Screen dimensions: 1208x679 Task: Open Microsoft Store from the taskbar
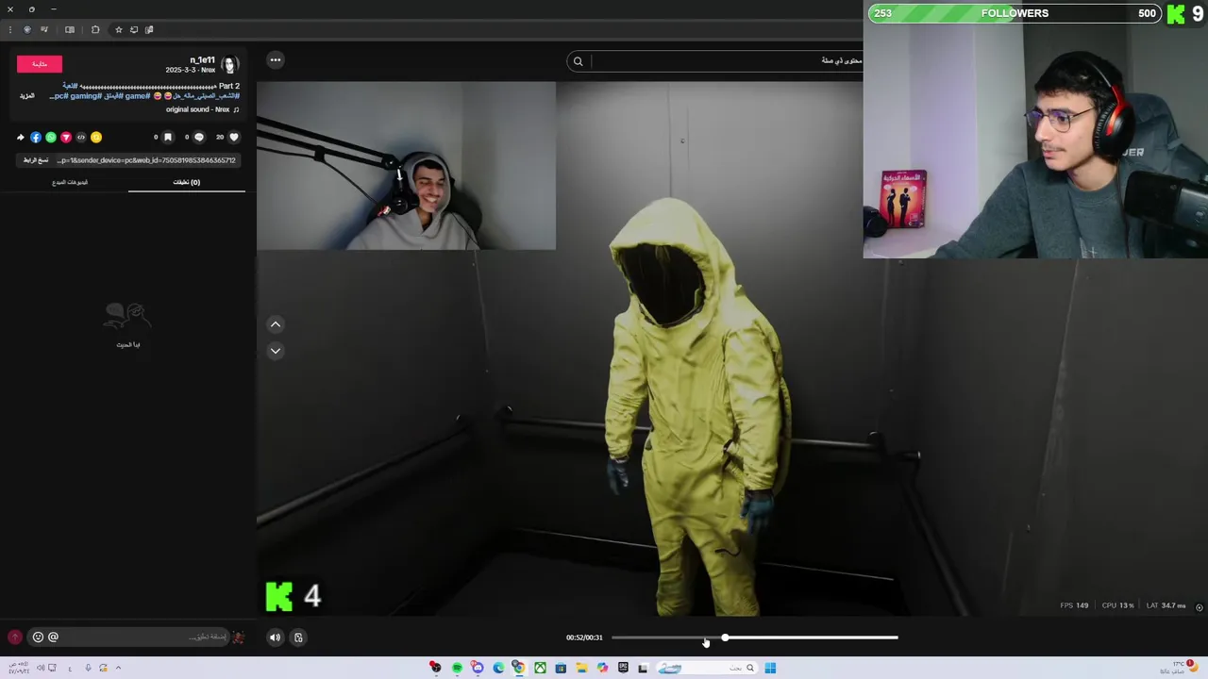(x=561, y=668)
